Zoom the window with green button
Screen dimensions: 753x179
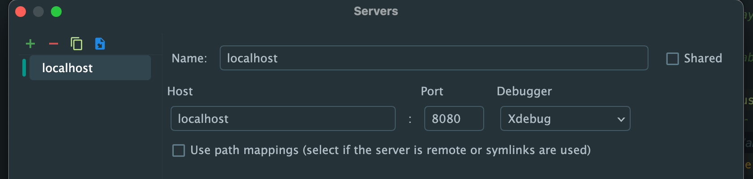56,12
